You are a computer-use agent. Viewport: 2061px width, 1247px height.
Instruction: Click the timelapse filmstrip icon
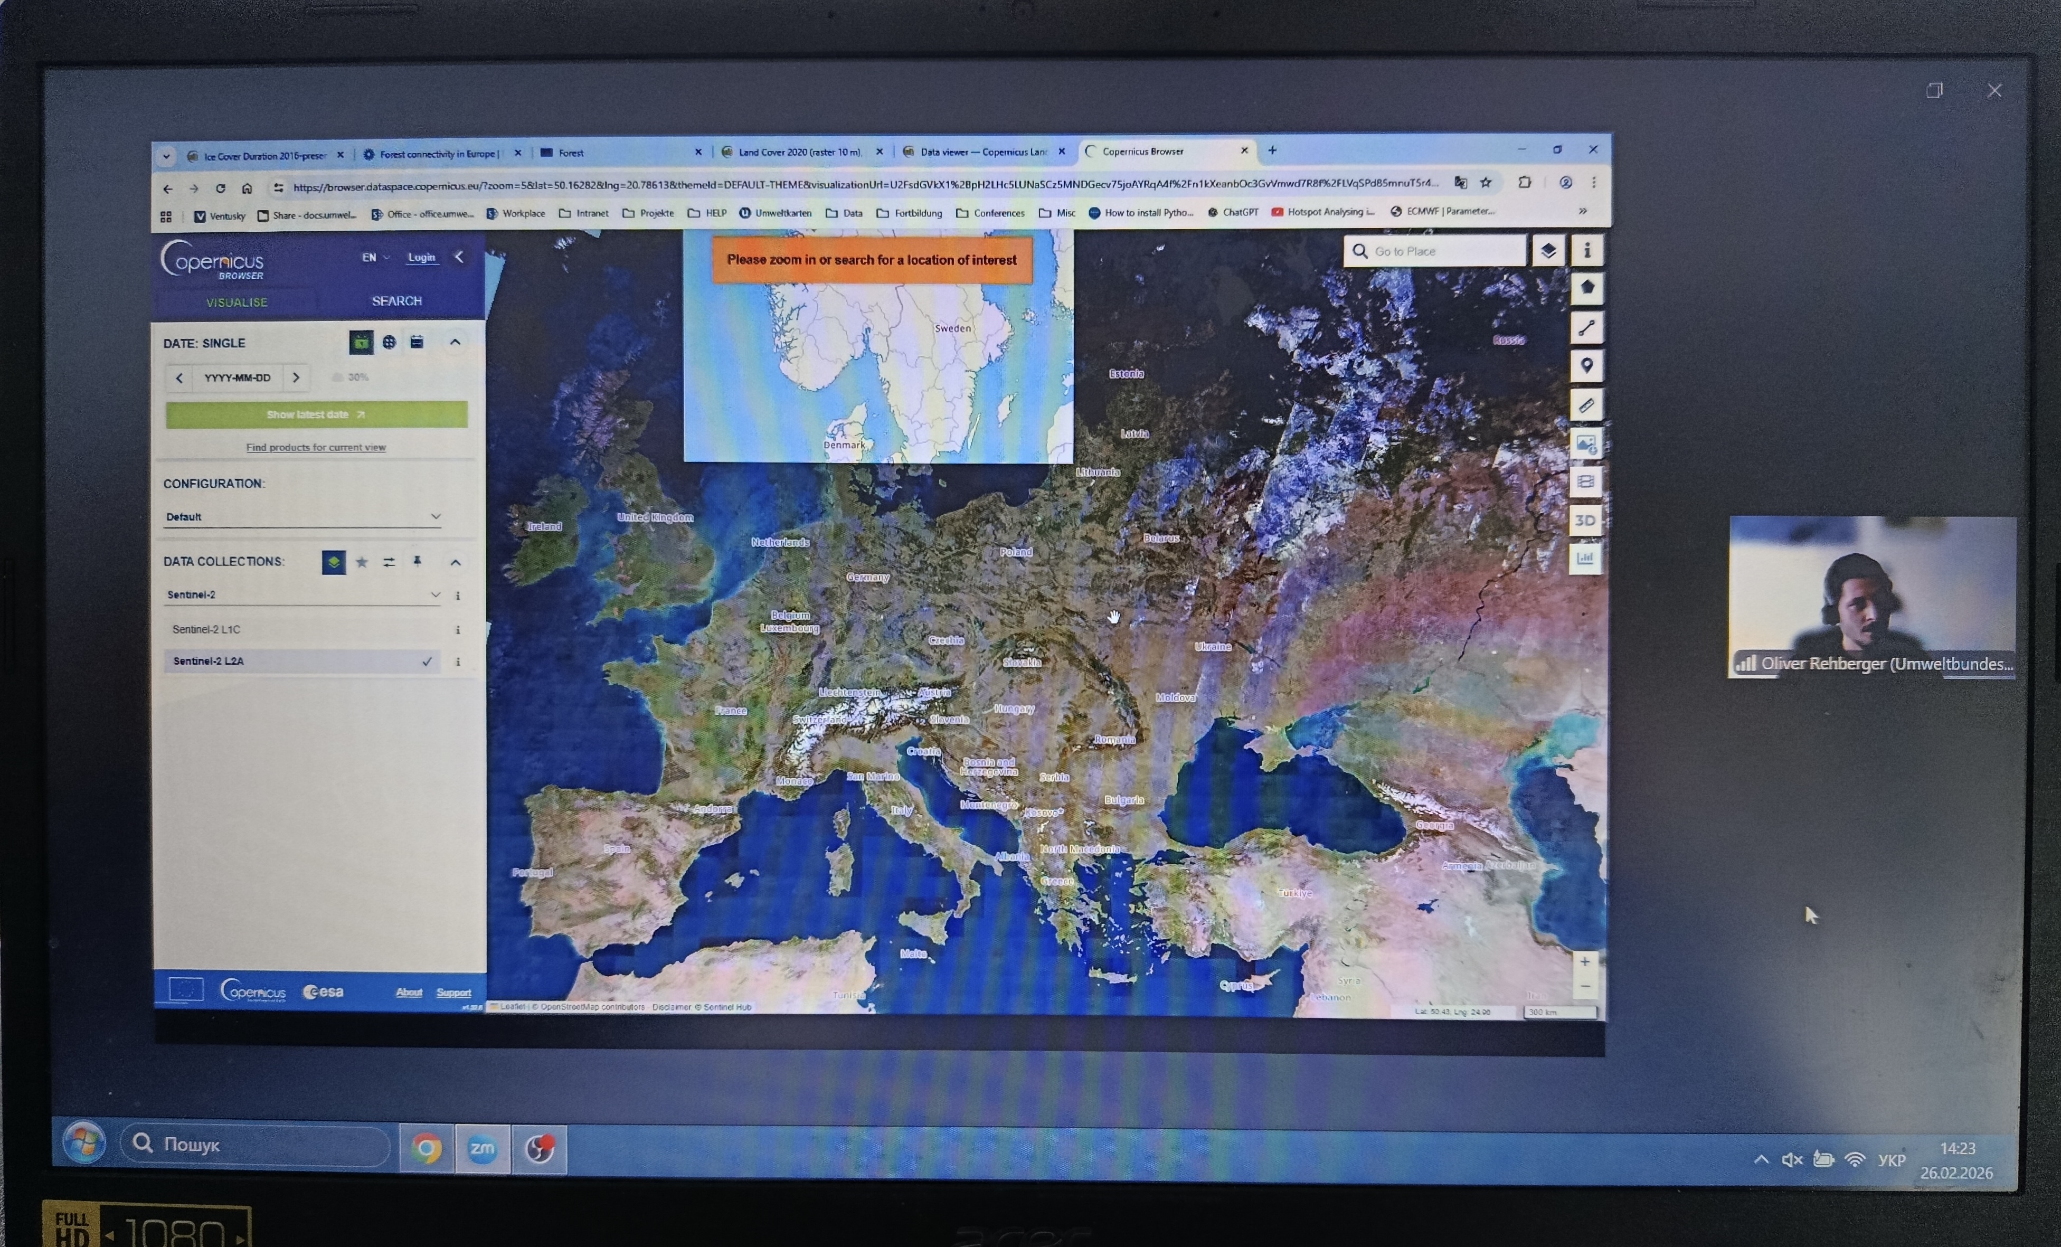tap(1585, 481)
